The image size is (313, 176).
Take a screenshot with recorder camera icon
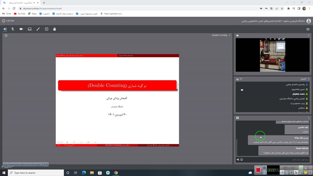tap(265, 168)
